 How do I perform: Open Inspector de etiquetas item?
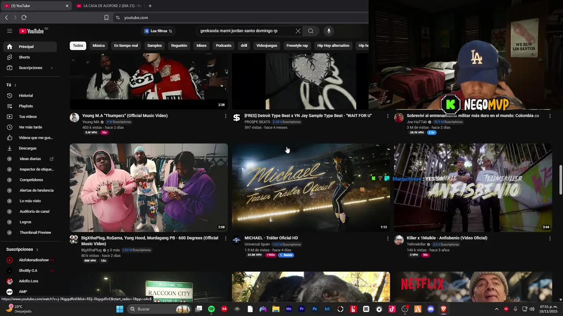click(x=30, y=169)
